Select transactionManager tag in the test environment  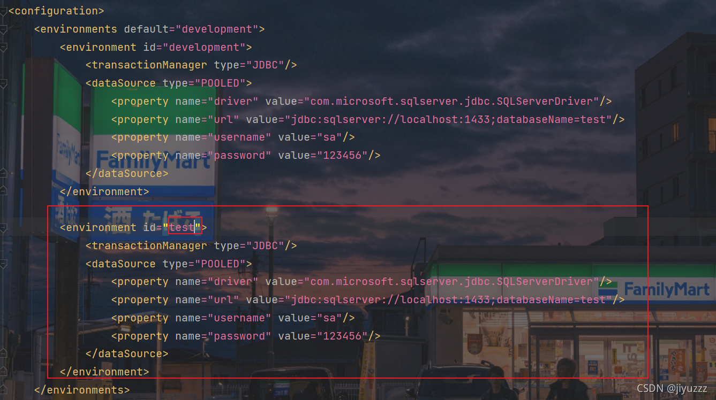click(146, 245)
